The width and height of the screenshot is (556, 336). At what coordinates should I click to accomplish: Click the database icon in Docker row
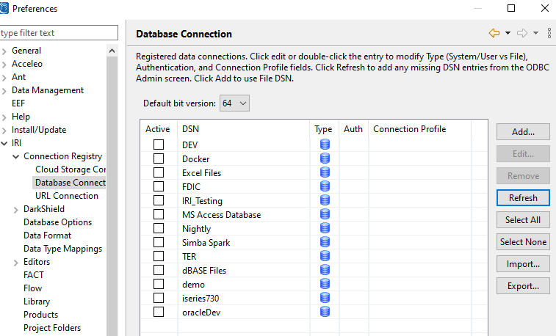point(325,158)
